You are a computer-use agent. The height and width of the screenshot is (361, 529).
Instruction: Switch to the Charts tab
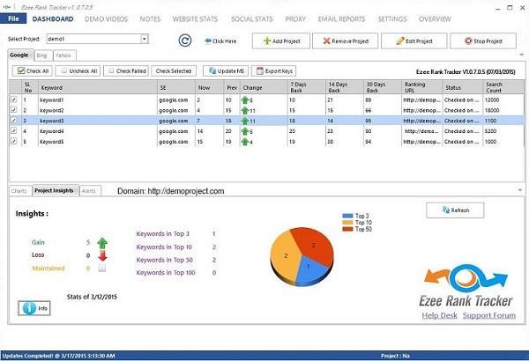pos(19,191)
